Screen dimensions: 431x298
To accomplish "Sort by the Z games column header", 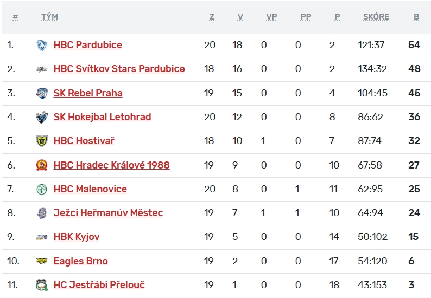I will tap(212, 17).
